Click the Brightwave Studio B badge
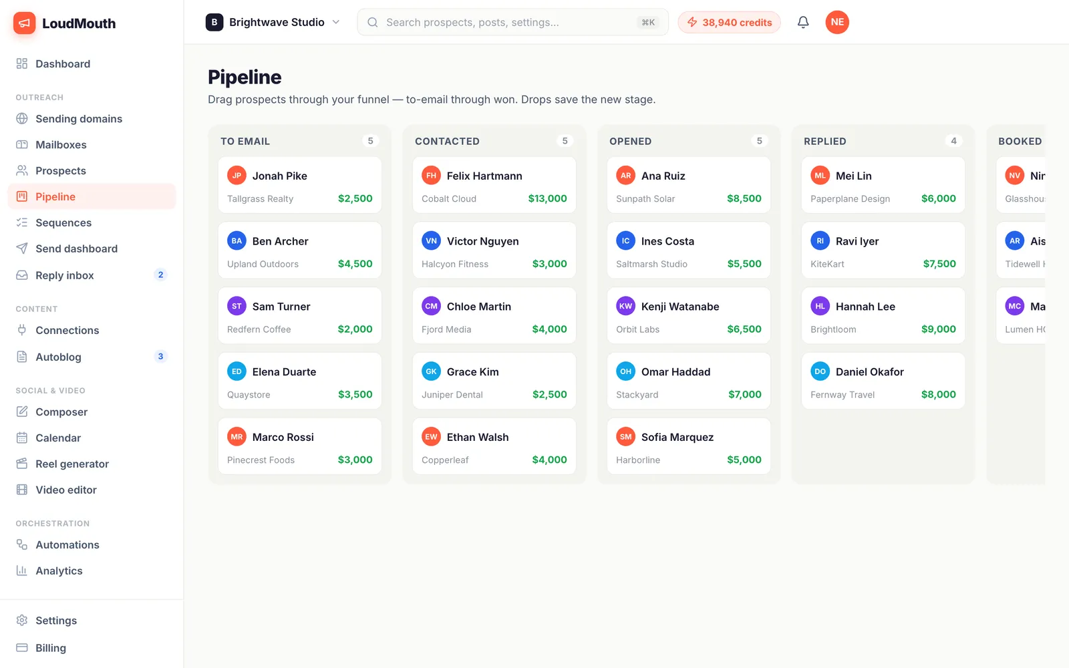This screenshot has height=668, width=1069. (214, 22)
